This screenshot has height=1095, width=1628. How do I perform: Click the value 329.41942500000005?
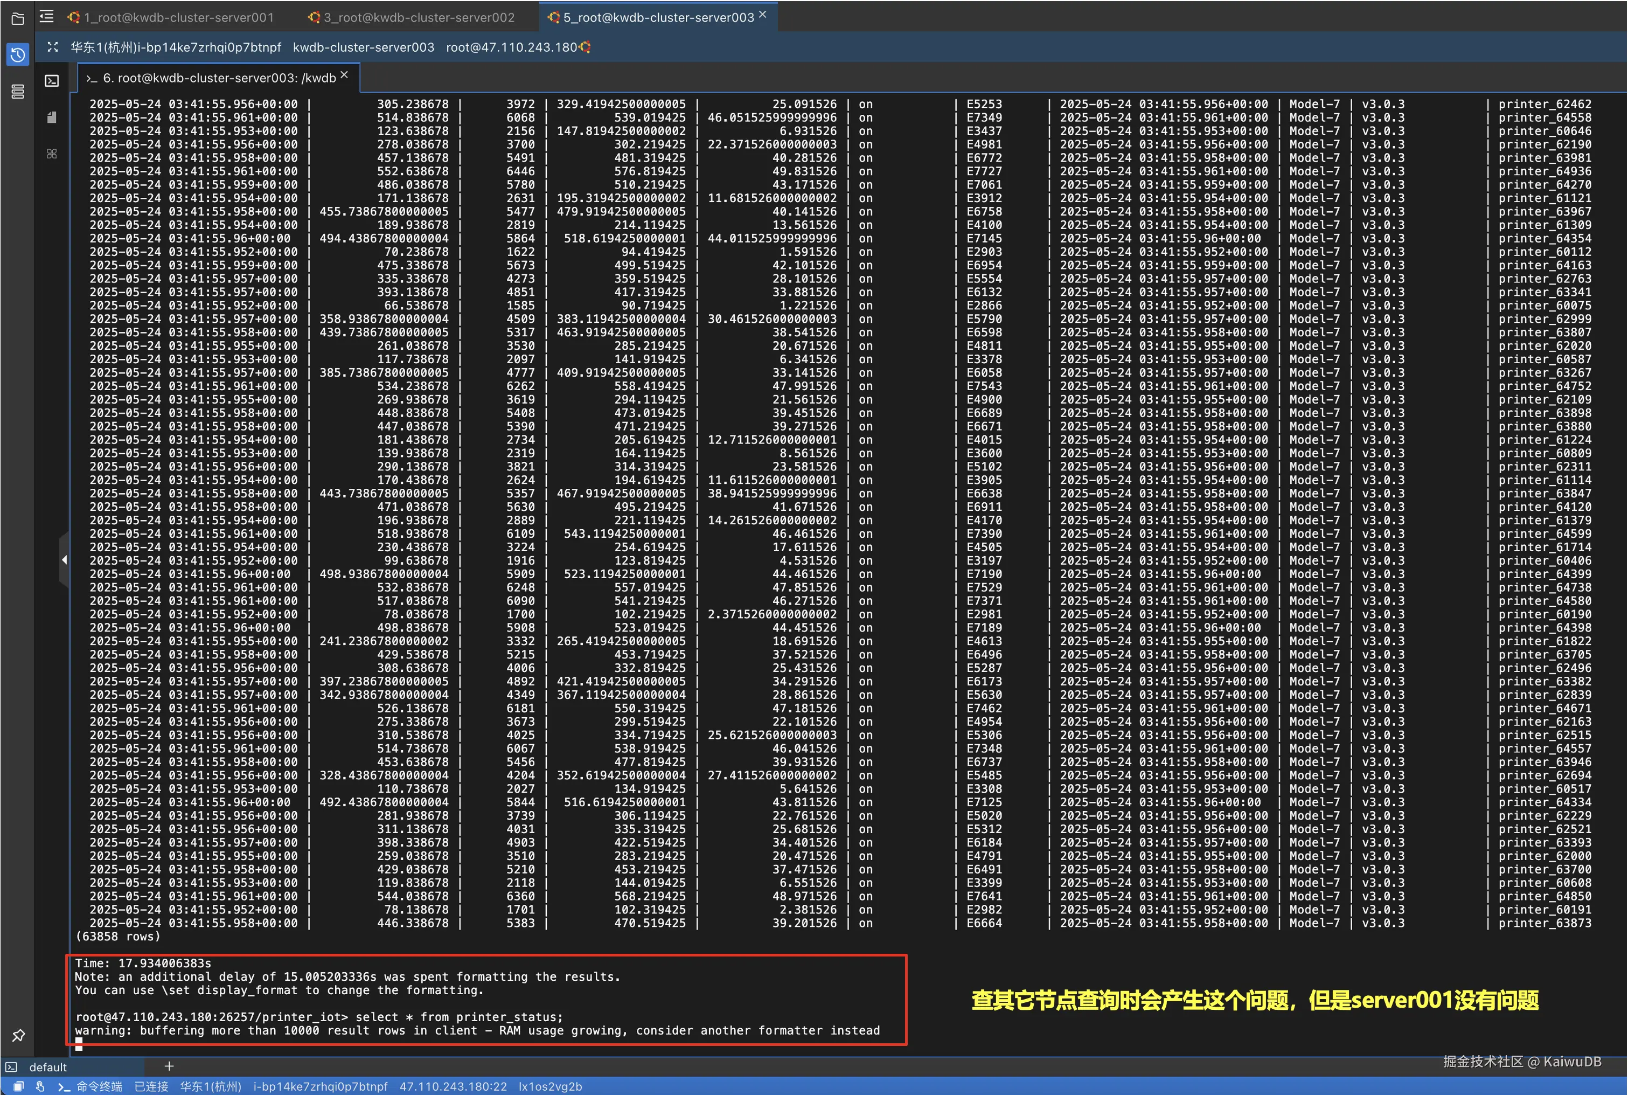point(621,104)
